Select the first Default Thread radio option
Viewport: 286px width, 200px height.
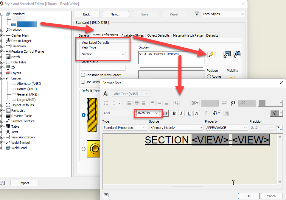pyautogui.click(x=83, y=115)
